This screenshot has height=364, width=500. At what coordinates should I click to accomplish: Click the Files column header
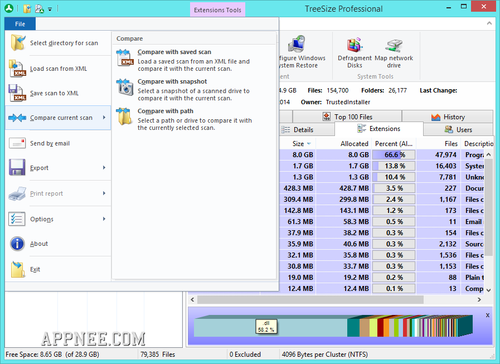439,144
